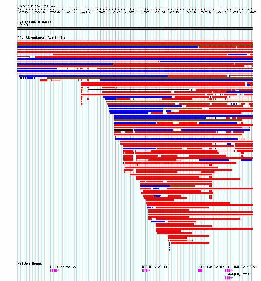Click the HCG4B magenta gene block
Screen dimensions: 261x281
pos(200,270)
